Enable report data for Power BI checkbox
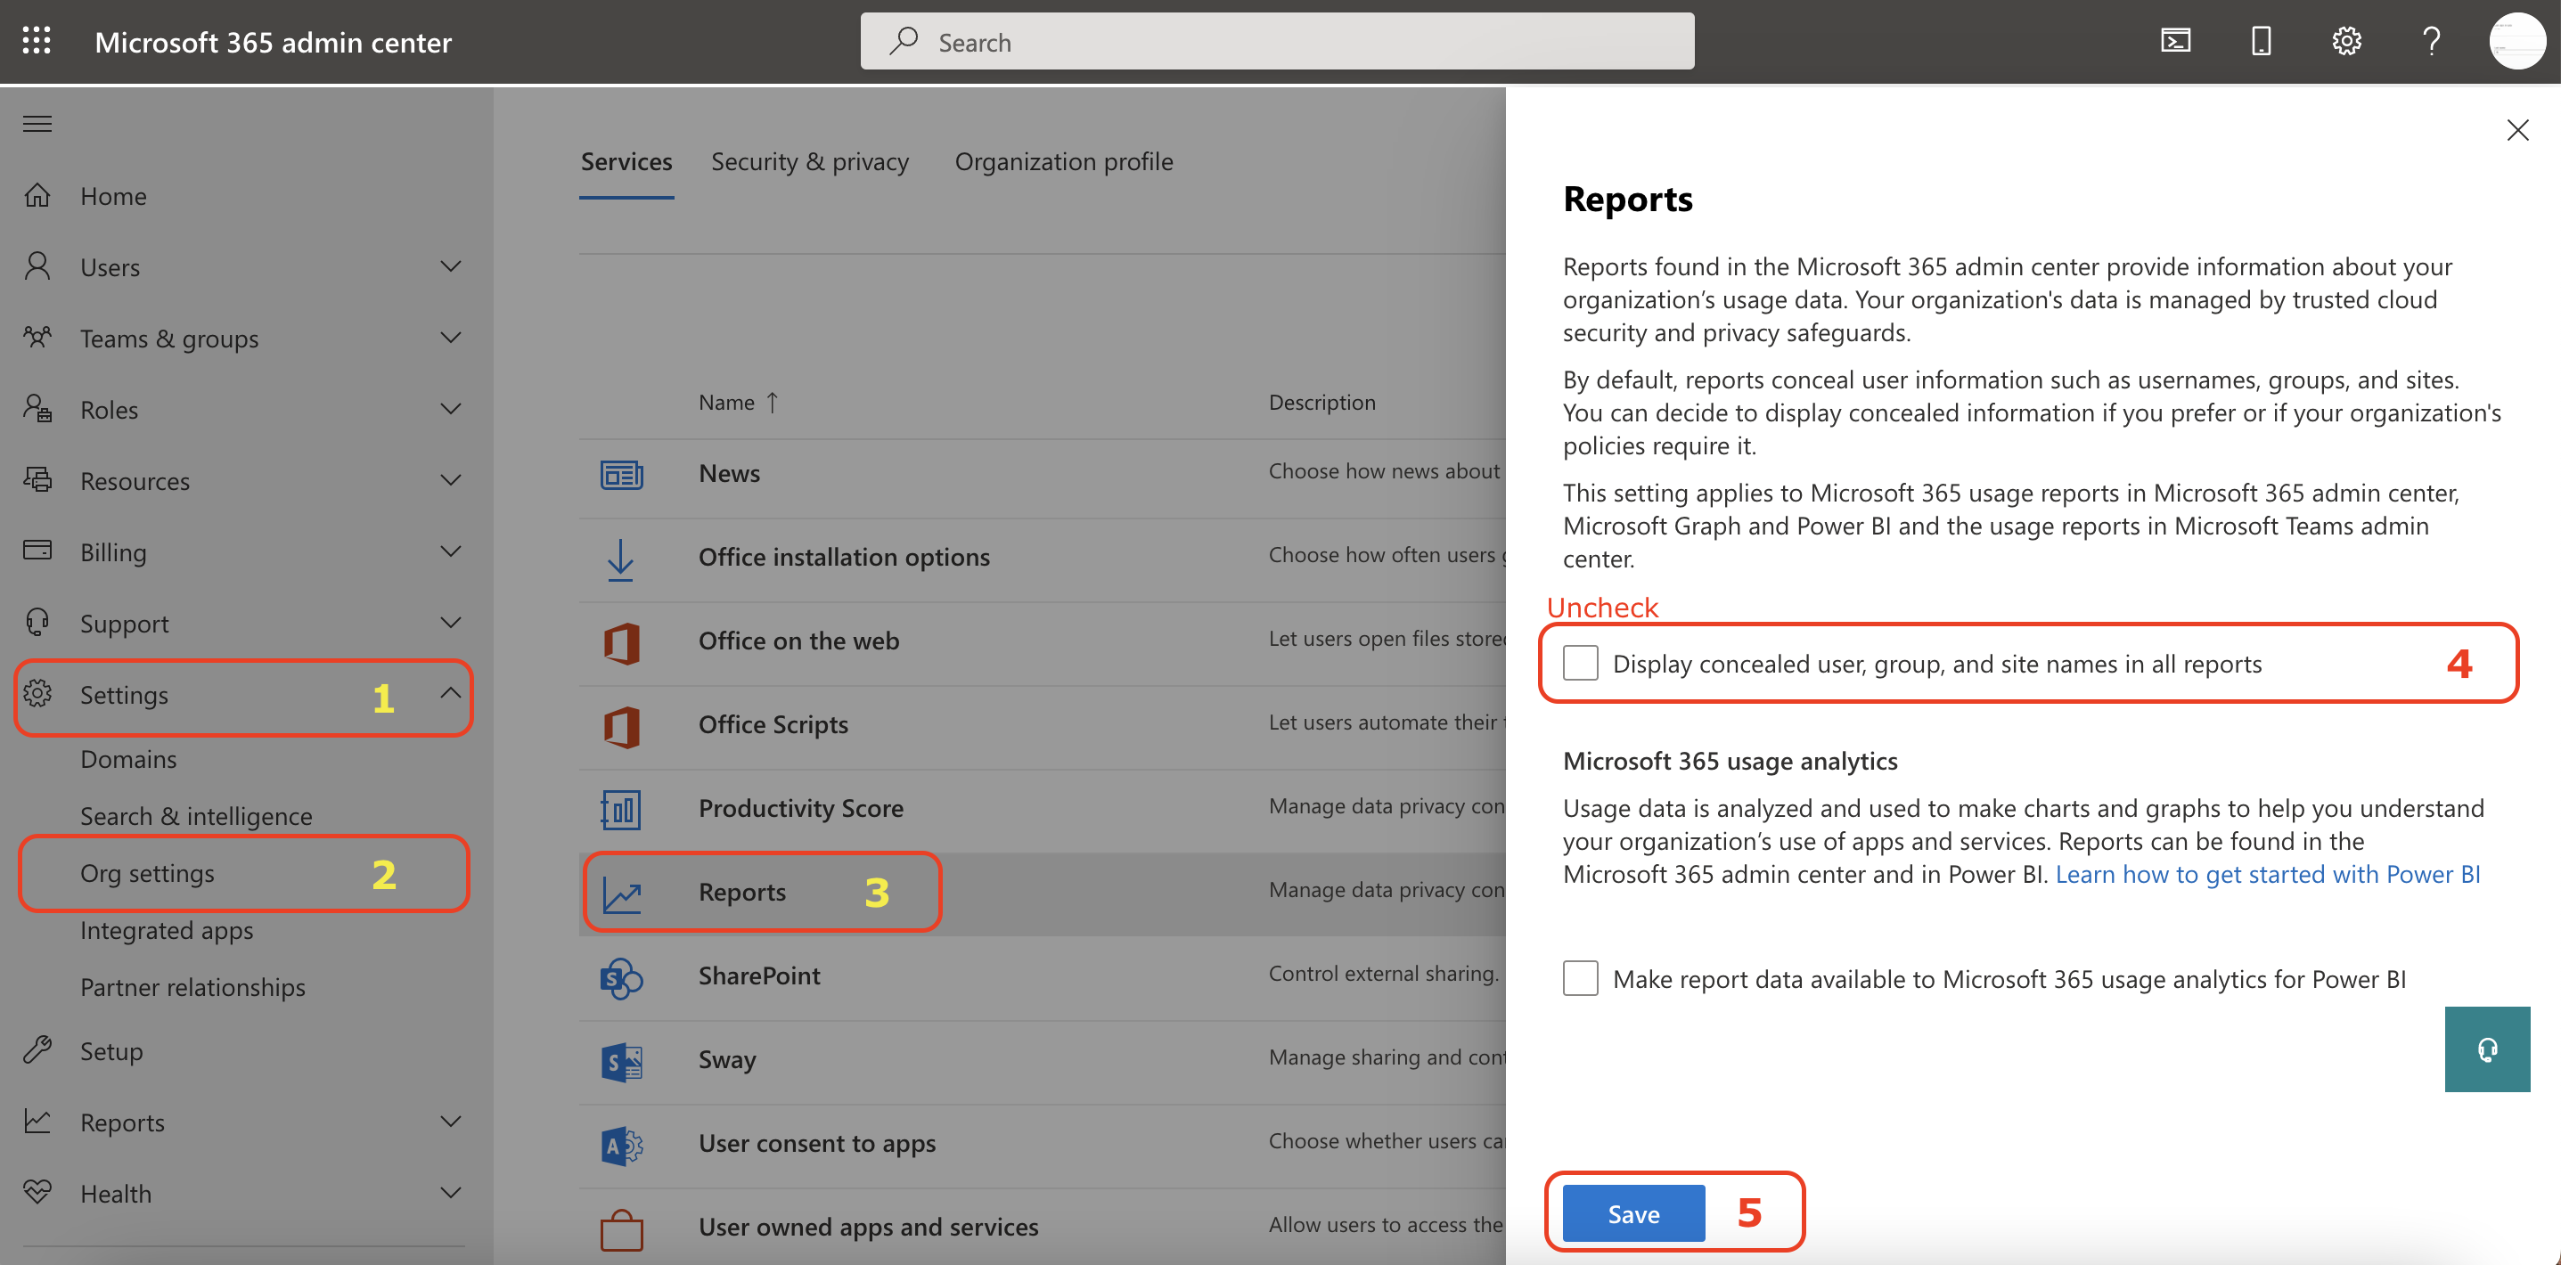This screenshot has width=2561, height=1265. coord(1580,978)
